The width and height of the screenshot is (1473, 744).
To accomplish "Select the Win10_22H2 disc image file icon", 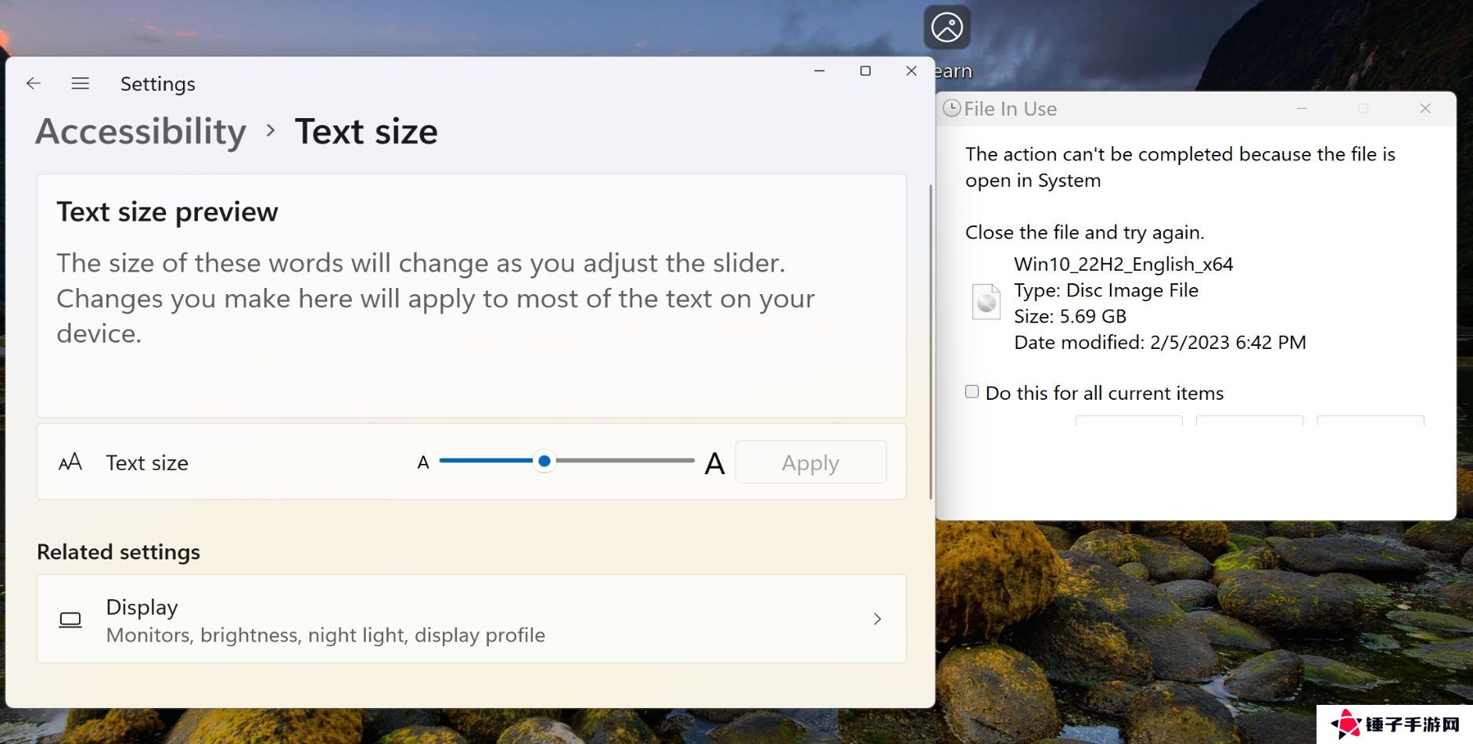I will (986, 302).
